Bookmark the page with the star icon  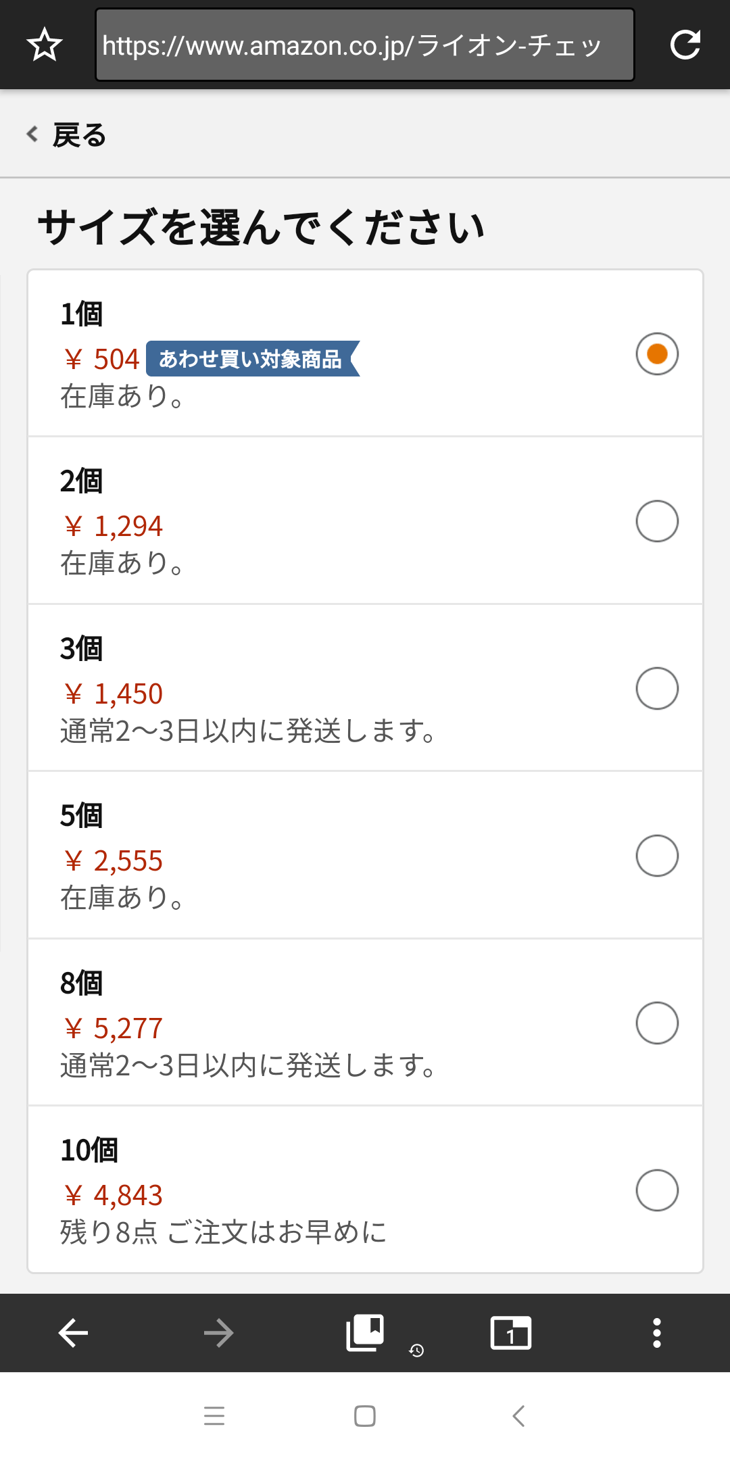[x=45, y=45]
